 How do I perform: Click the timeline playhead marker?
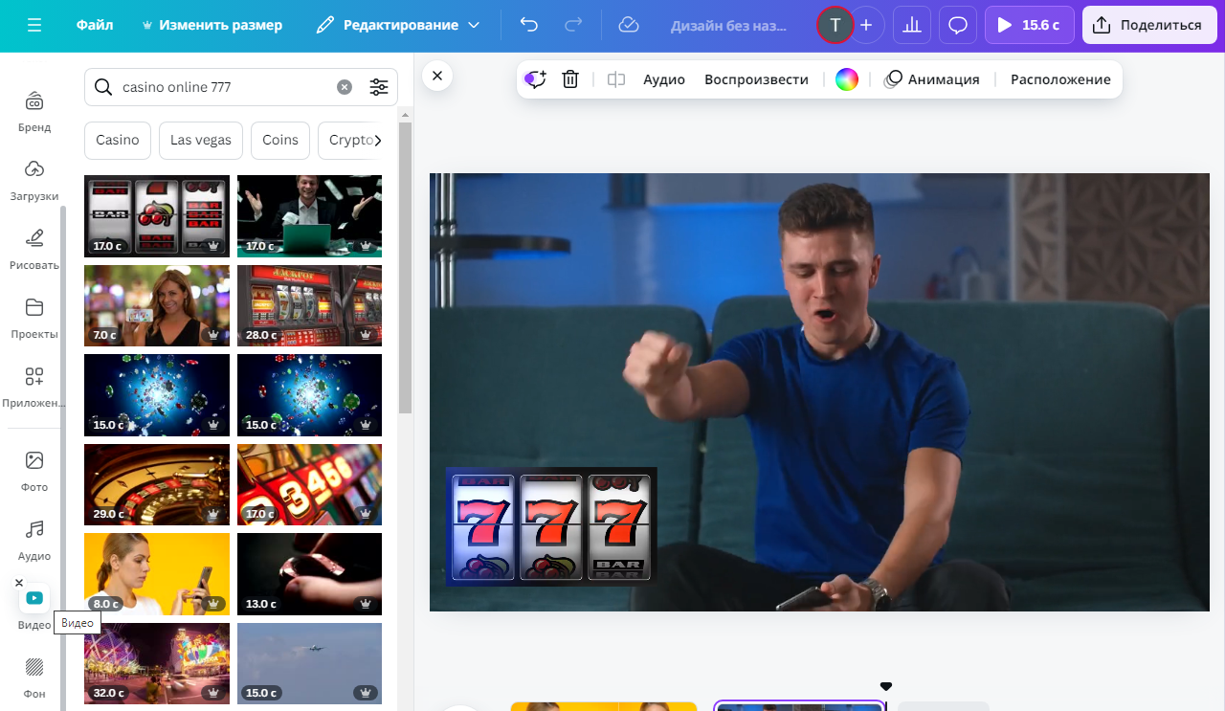tap(886, 686)
